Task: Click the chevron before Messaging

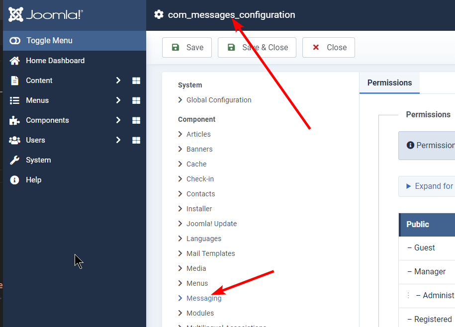Action: point(180,298)
